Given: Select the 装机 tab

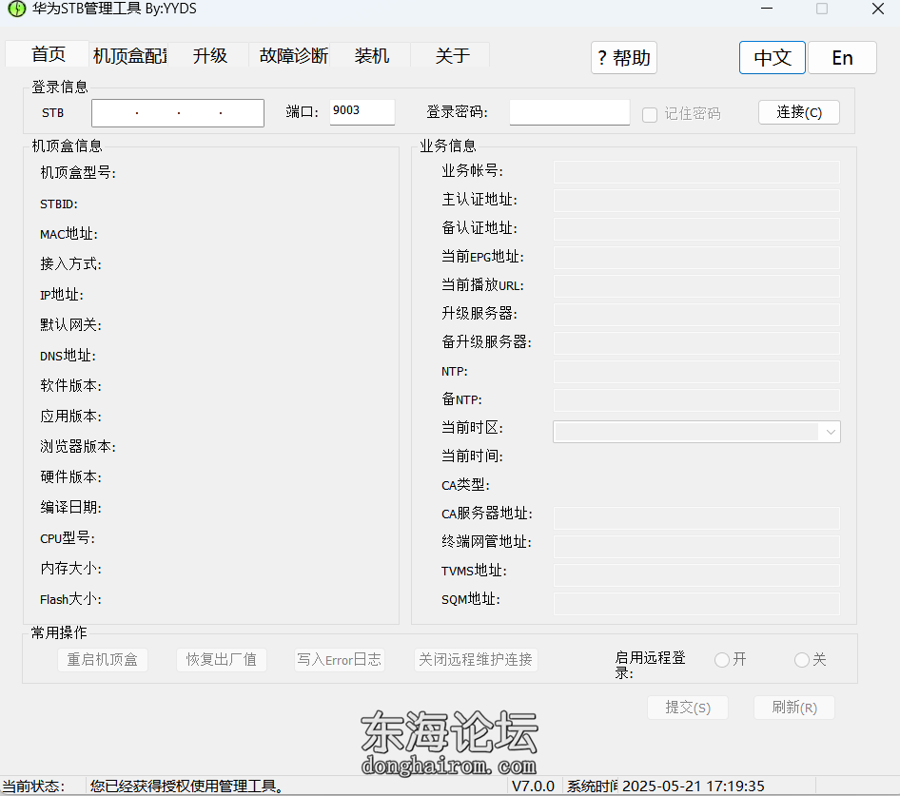Looking at the screenshot, I should [x=371, y=56].
